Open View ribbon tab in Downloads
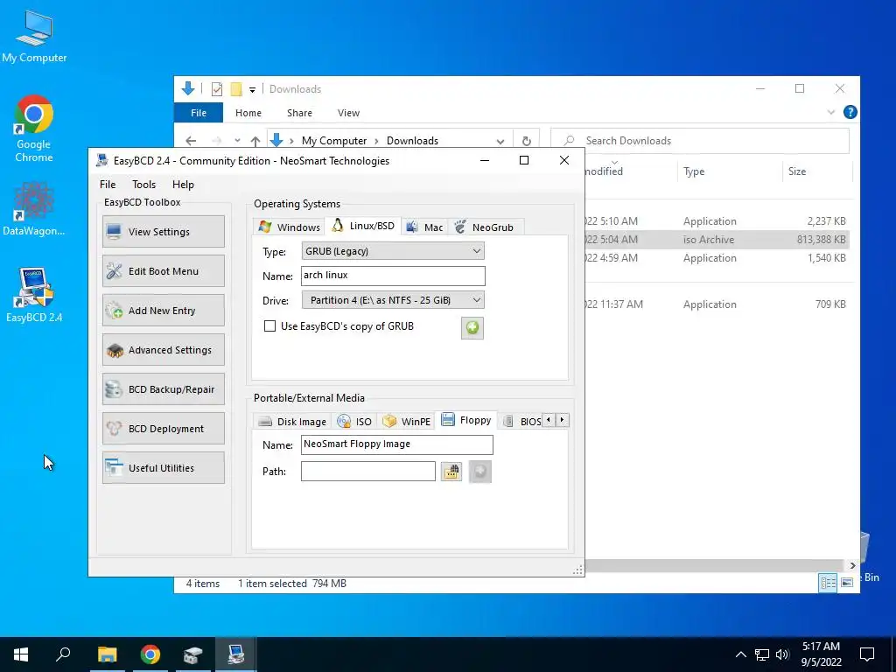Viewport: 896px width, 672px height. pos(348,113)
